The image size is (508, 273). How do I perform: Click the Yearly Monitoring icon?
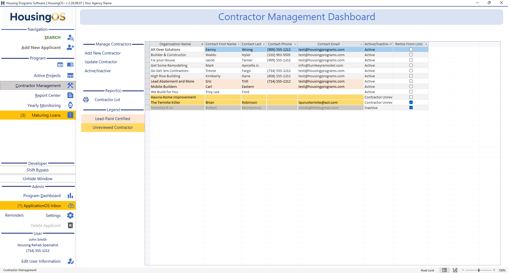70,105
